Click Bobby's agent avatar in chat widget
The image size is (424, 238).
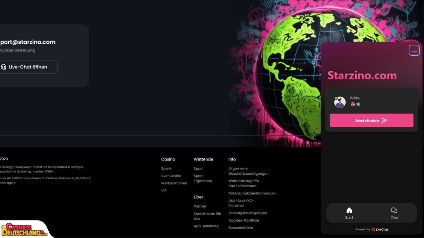click(340, 102)
